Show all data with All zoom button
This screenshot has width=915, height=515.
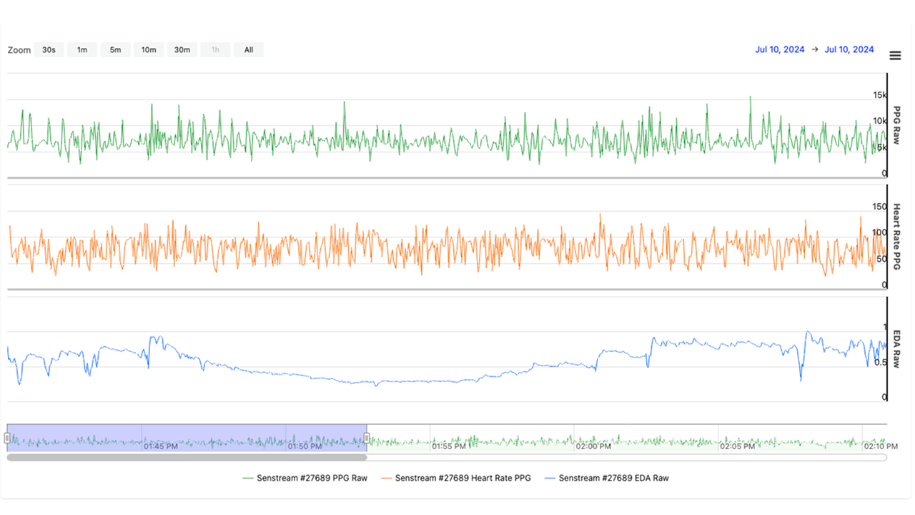pyautogui.click(x=248, y=50)
